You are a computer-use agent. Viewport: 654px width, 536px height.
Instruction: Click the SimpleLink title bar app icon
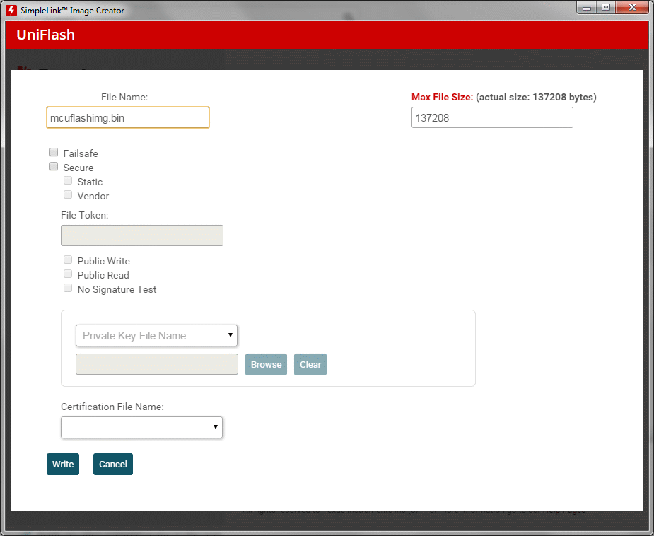pos(11,11)
